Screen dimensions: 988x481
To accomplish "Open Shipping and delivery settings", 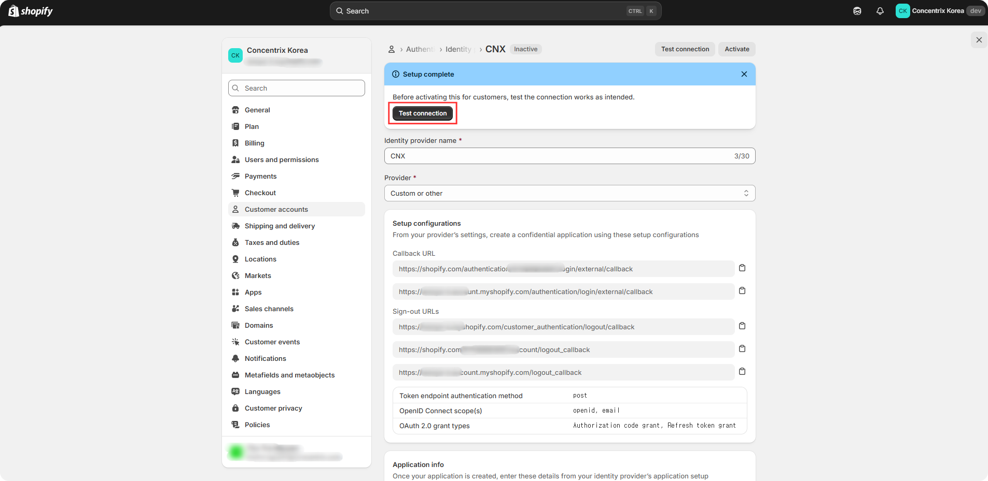I will click(297, 226).
